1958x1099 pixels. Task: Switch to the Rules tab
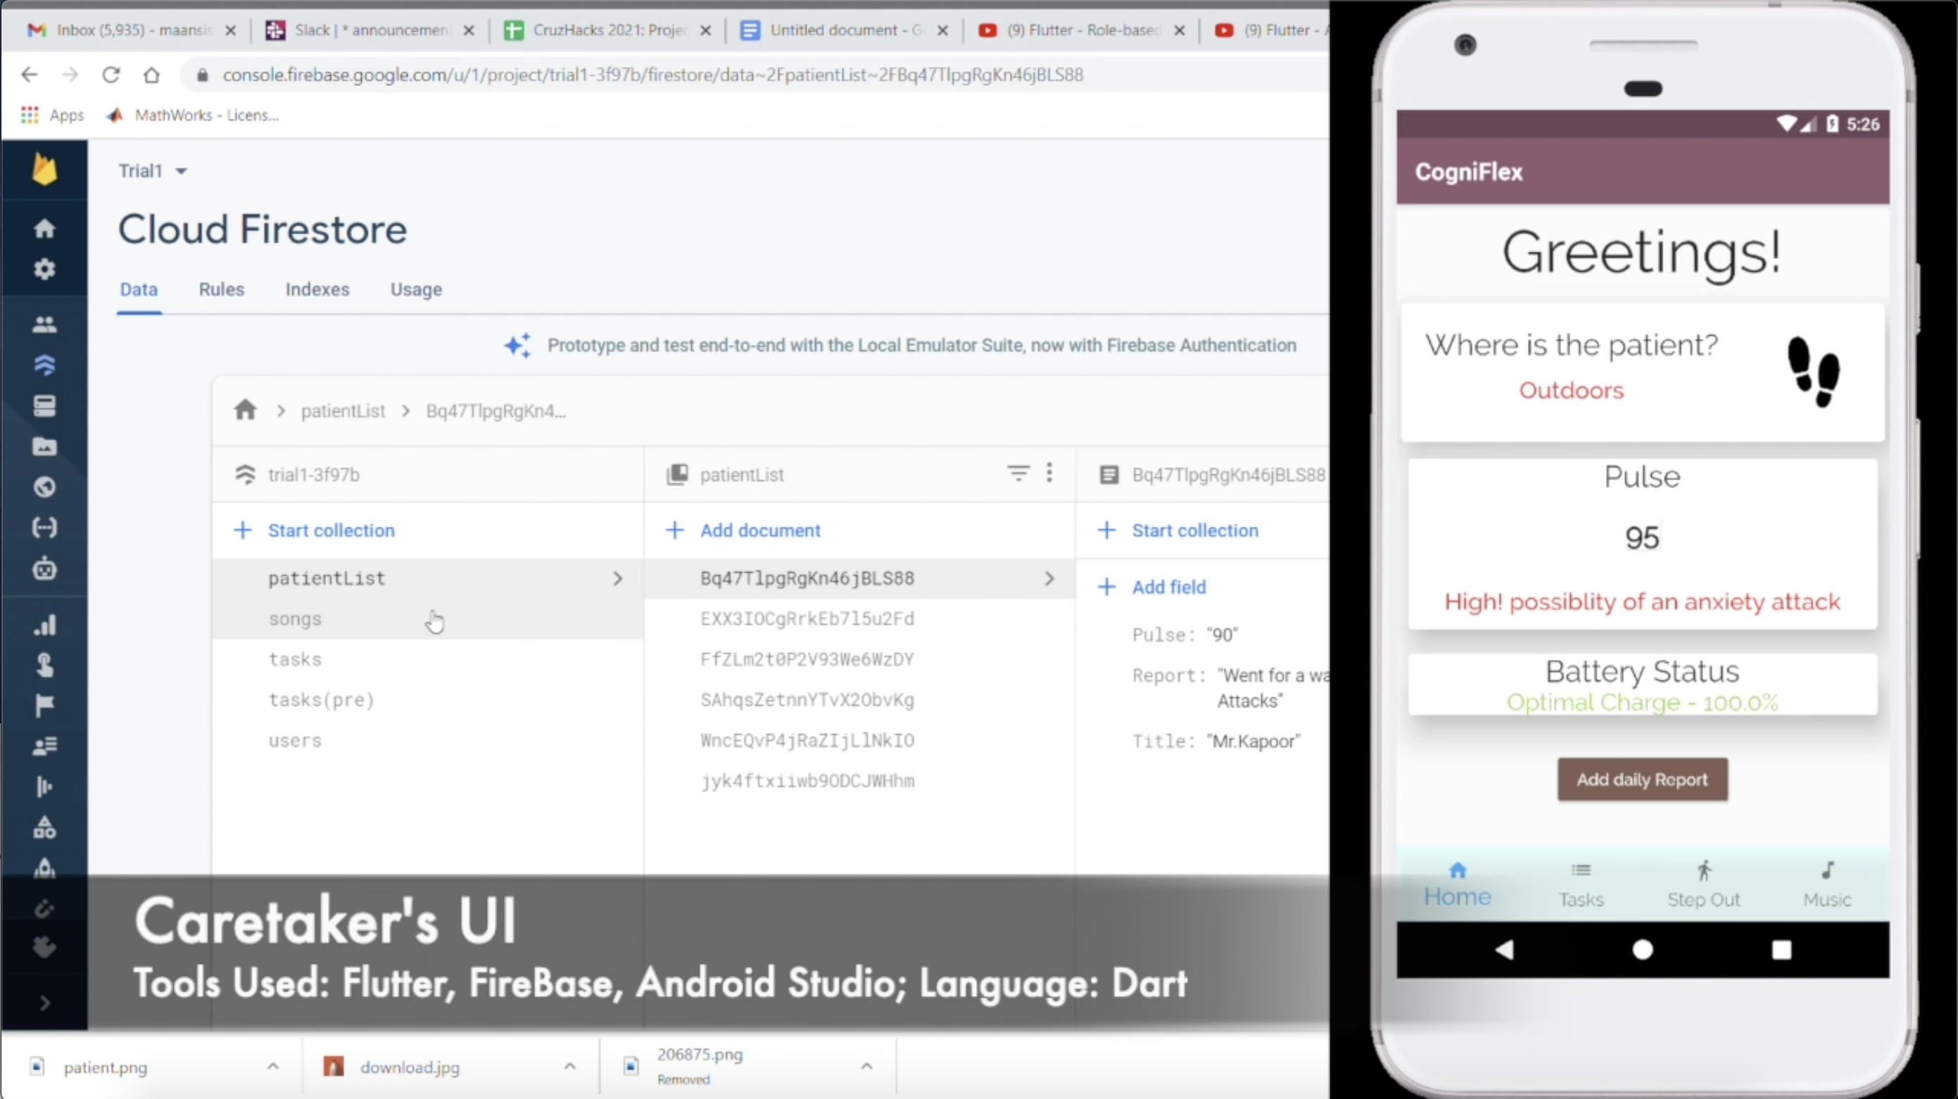click(x=221, y=290)
